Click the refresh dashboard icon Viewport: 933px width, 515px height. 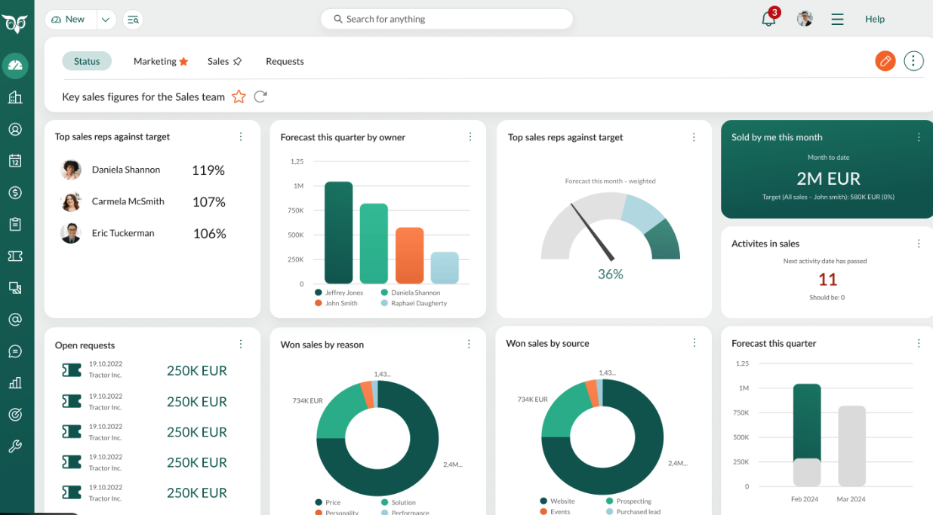[260, 97]
